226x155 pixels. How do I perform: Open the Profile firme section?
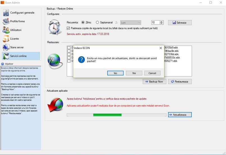[x=21, y=21]
